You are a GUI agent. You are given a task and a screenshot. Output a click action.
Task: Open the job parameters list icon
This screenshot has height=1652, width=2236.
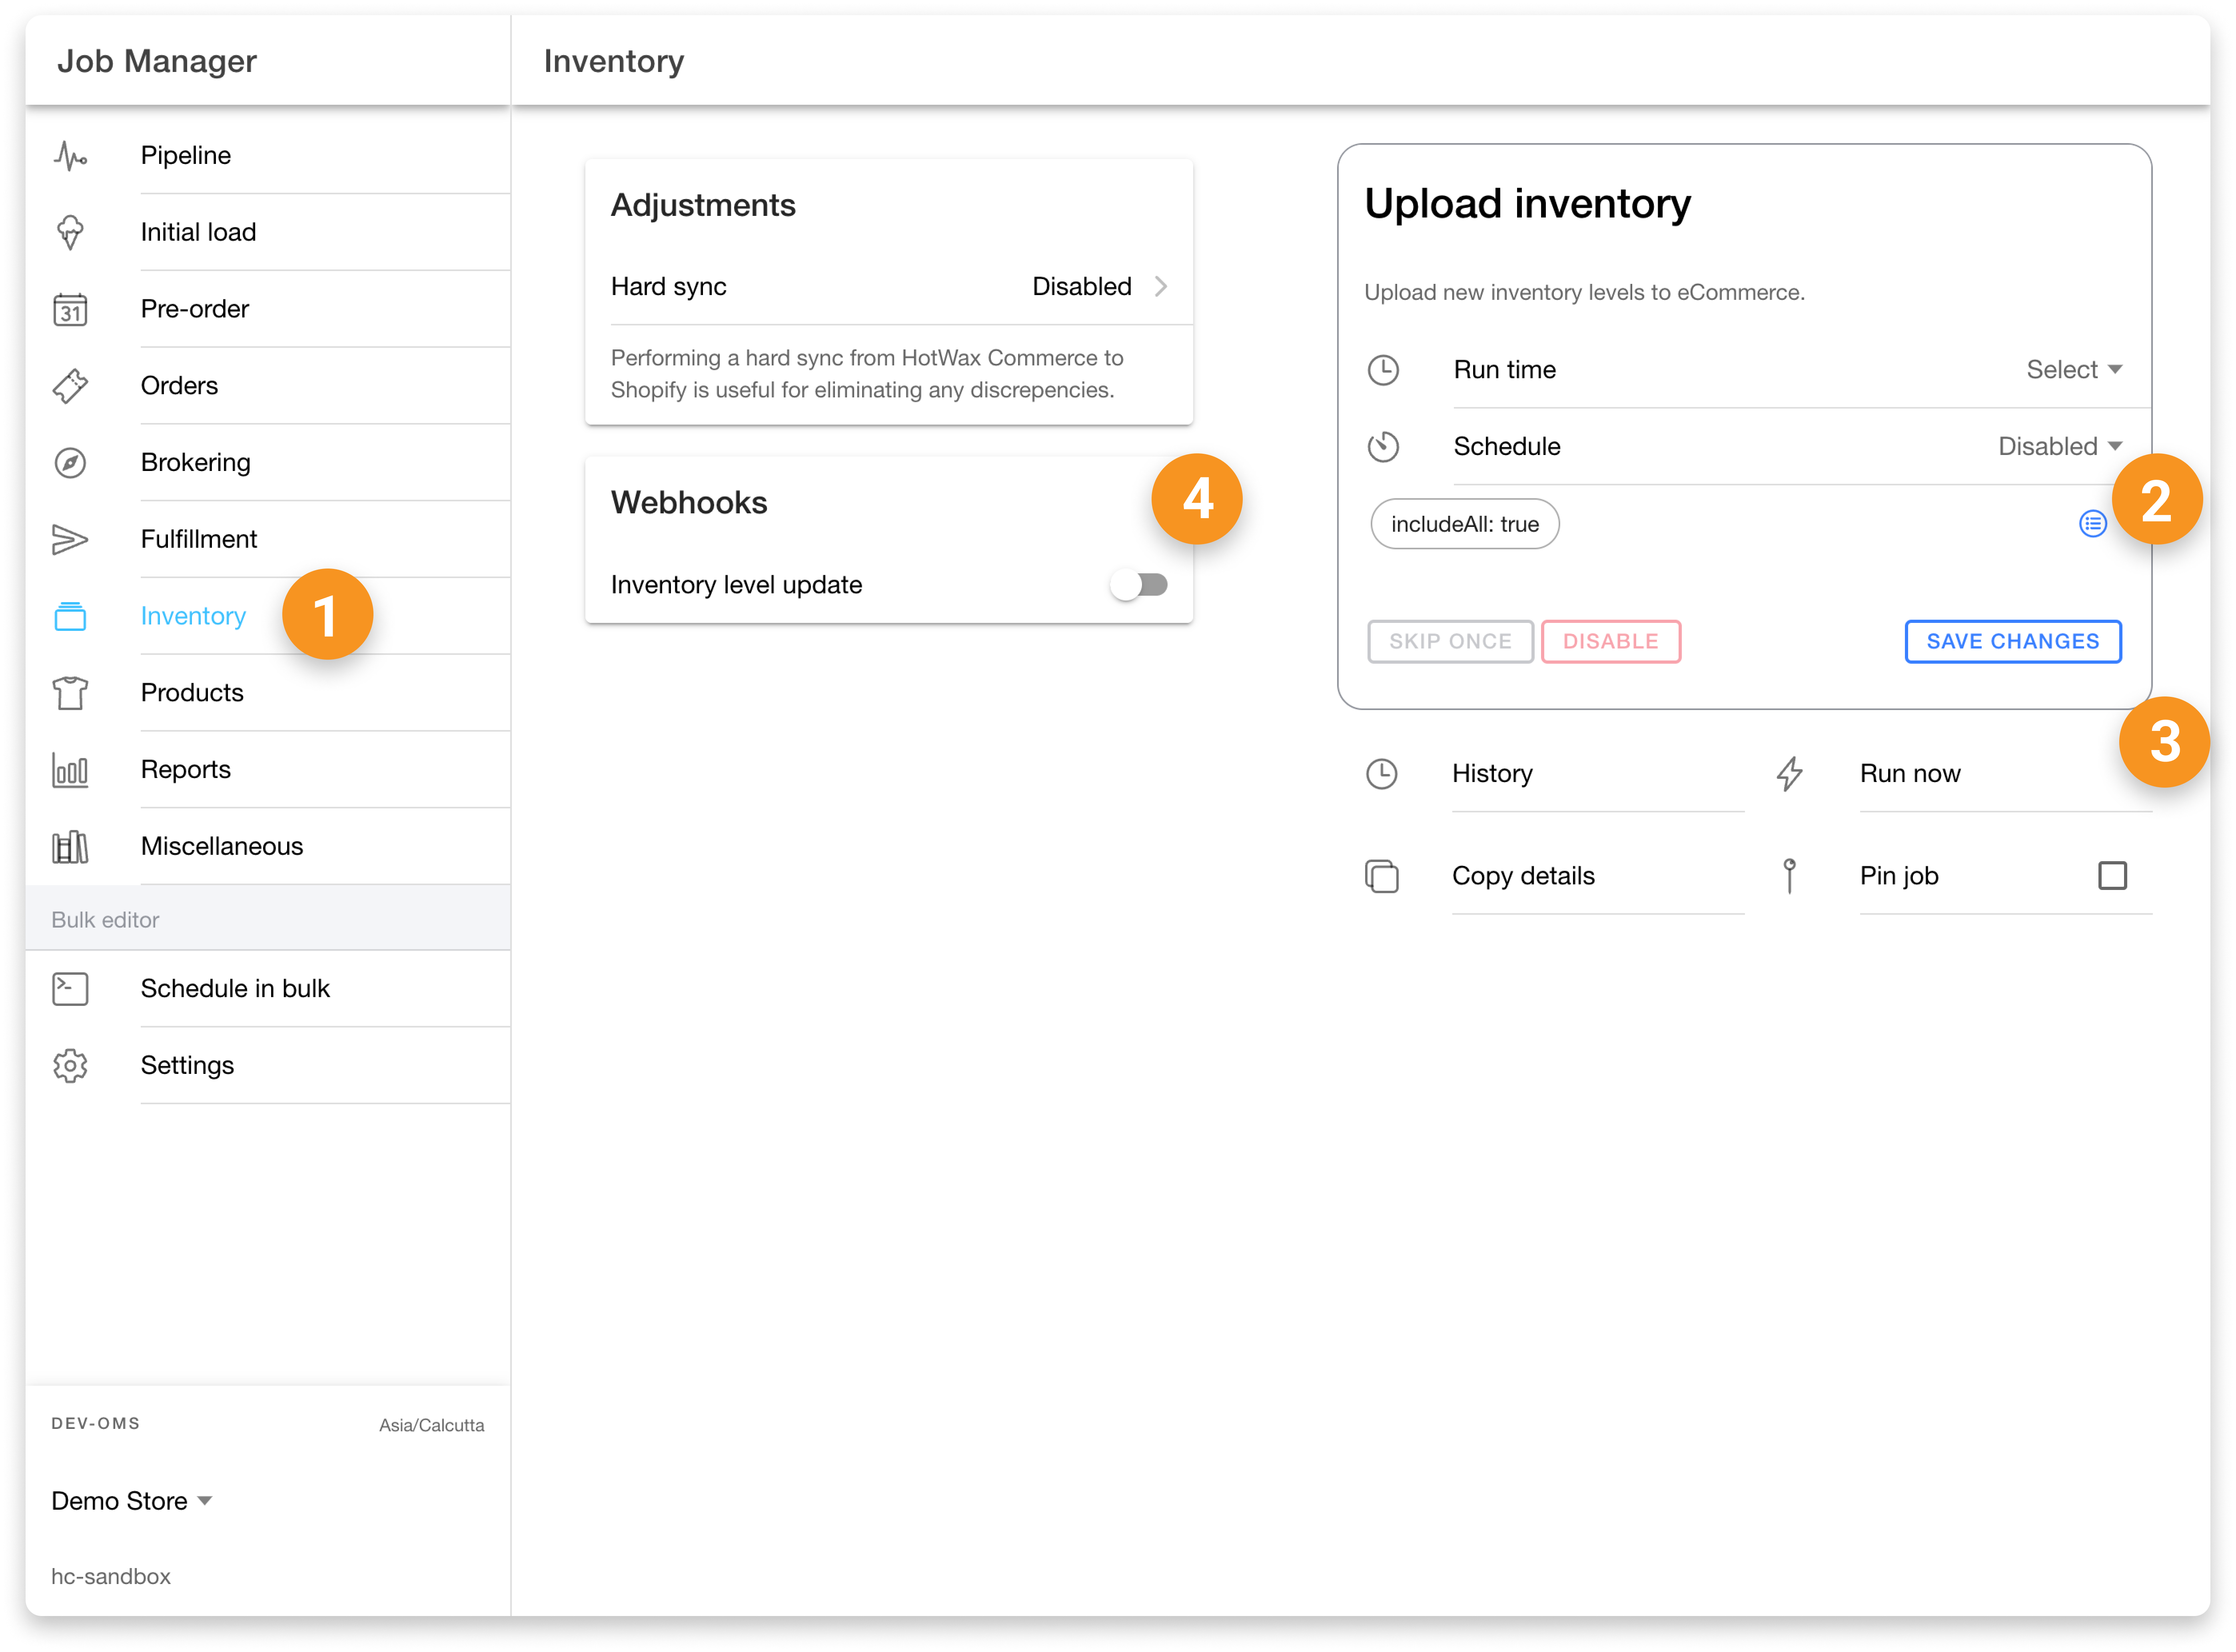(2092, 524)
